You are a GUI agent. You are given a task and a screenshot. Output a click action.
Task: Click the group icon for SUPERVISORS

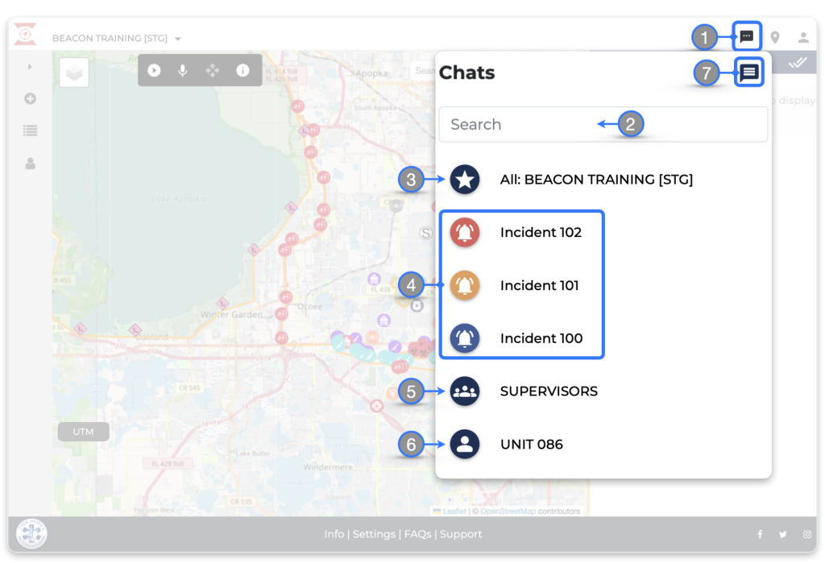pyautogui.click(x=465, y=391)
